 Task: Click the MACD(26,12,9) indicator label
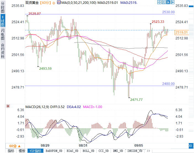click(x=37, y=107)
